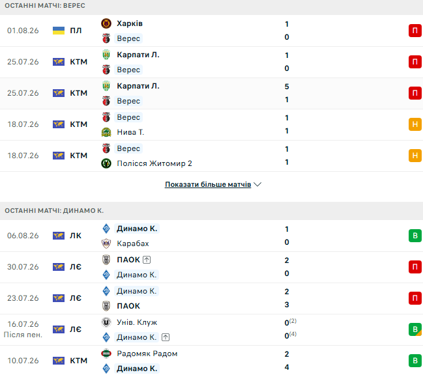
Task: Click the Карабах team crest
Action: click(106, 243)
